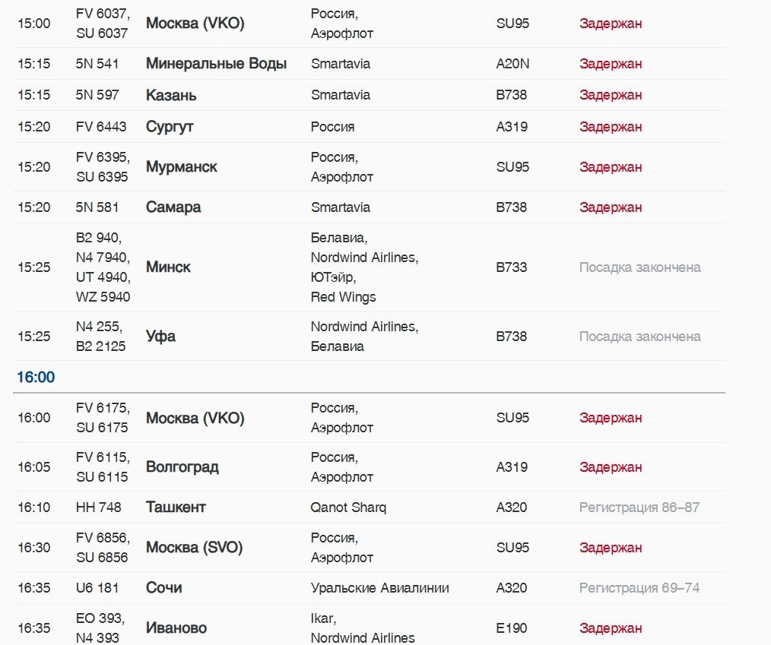
Task: Click the 16:00 hour section header
Action: point(36,378)
